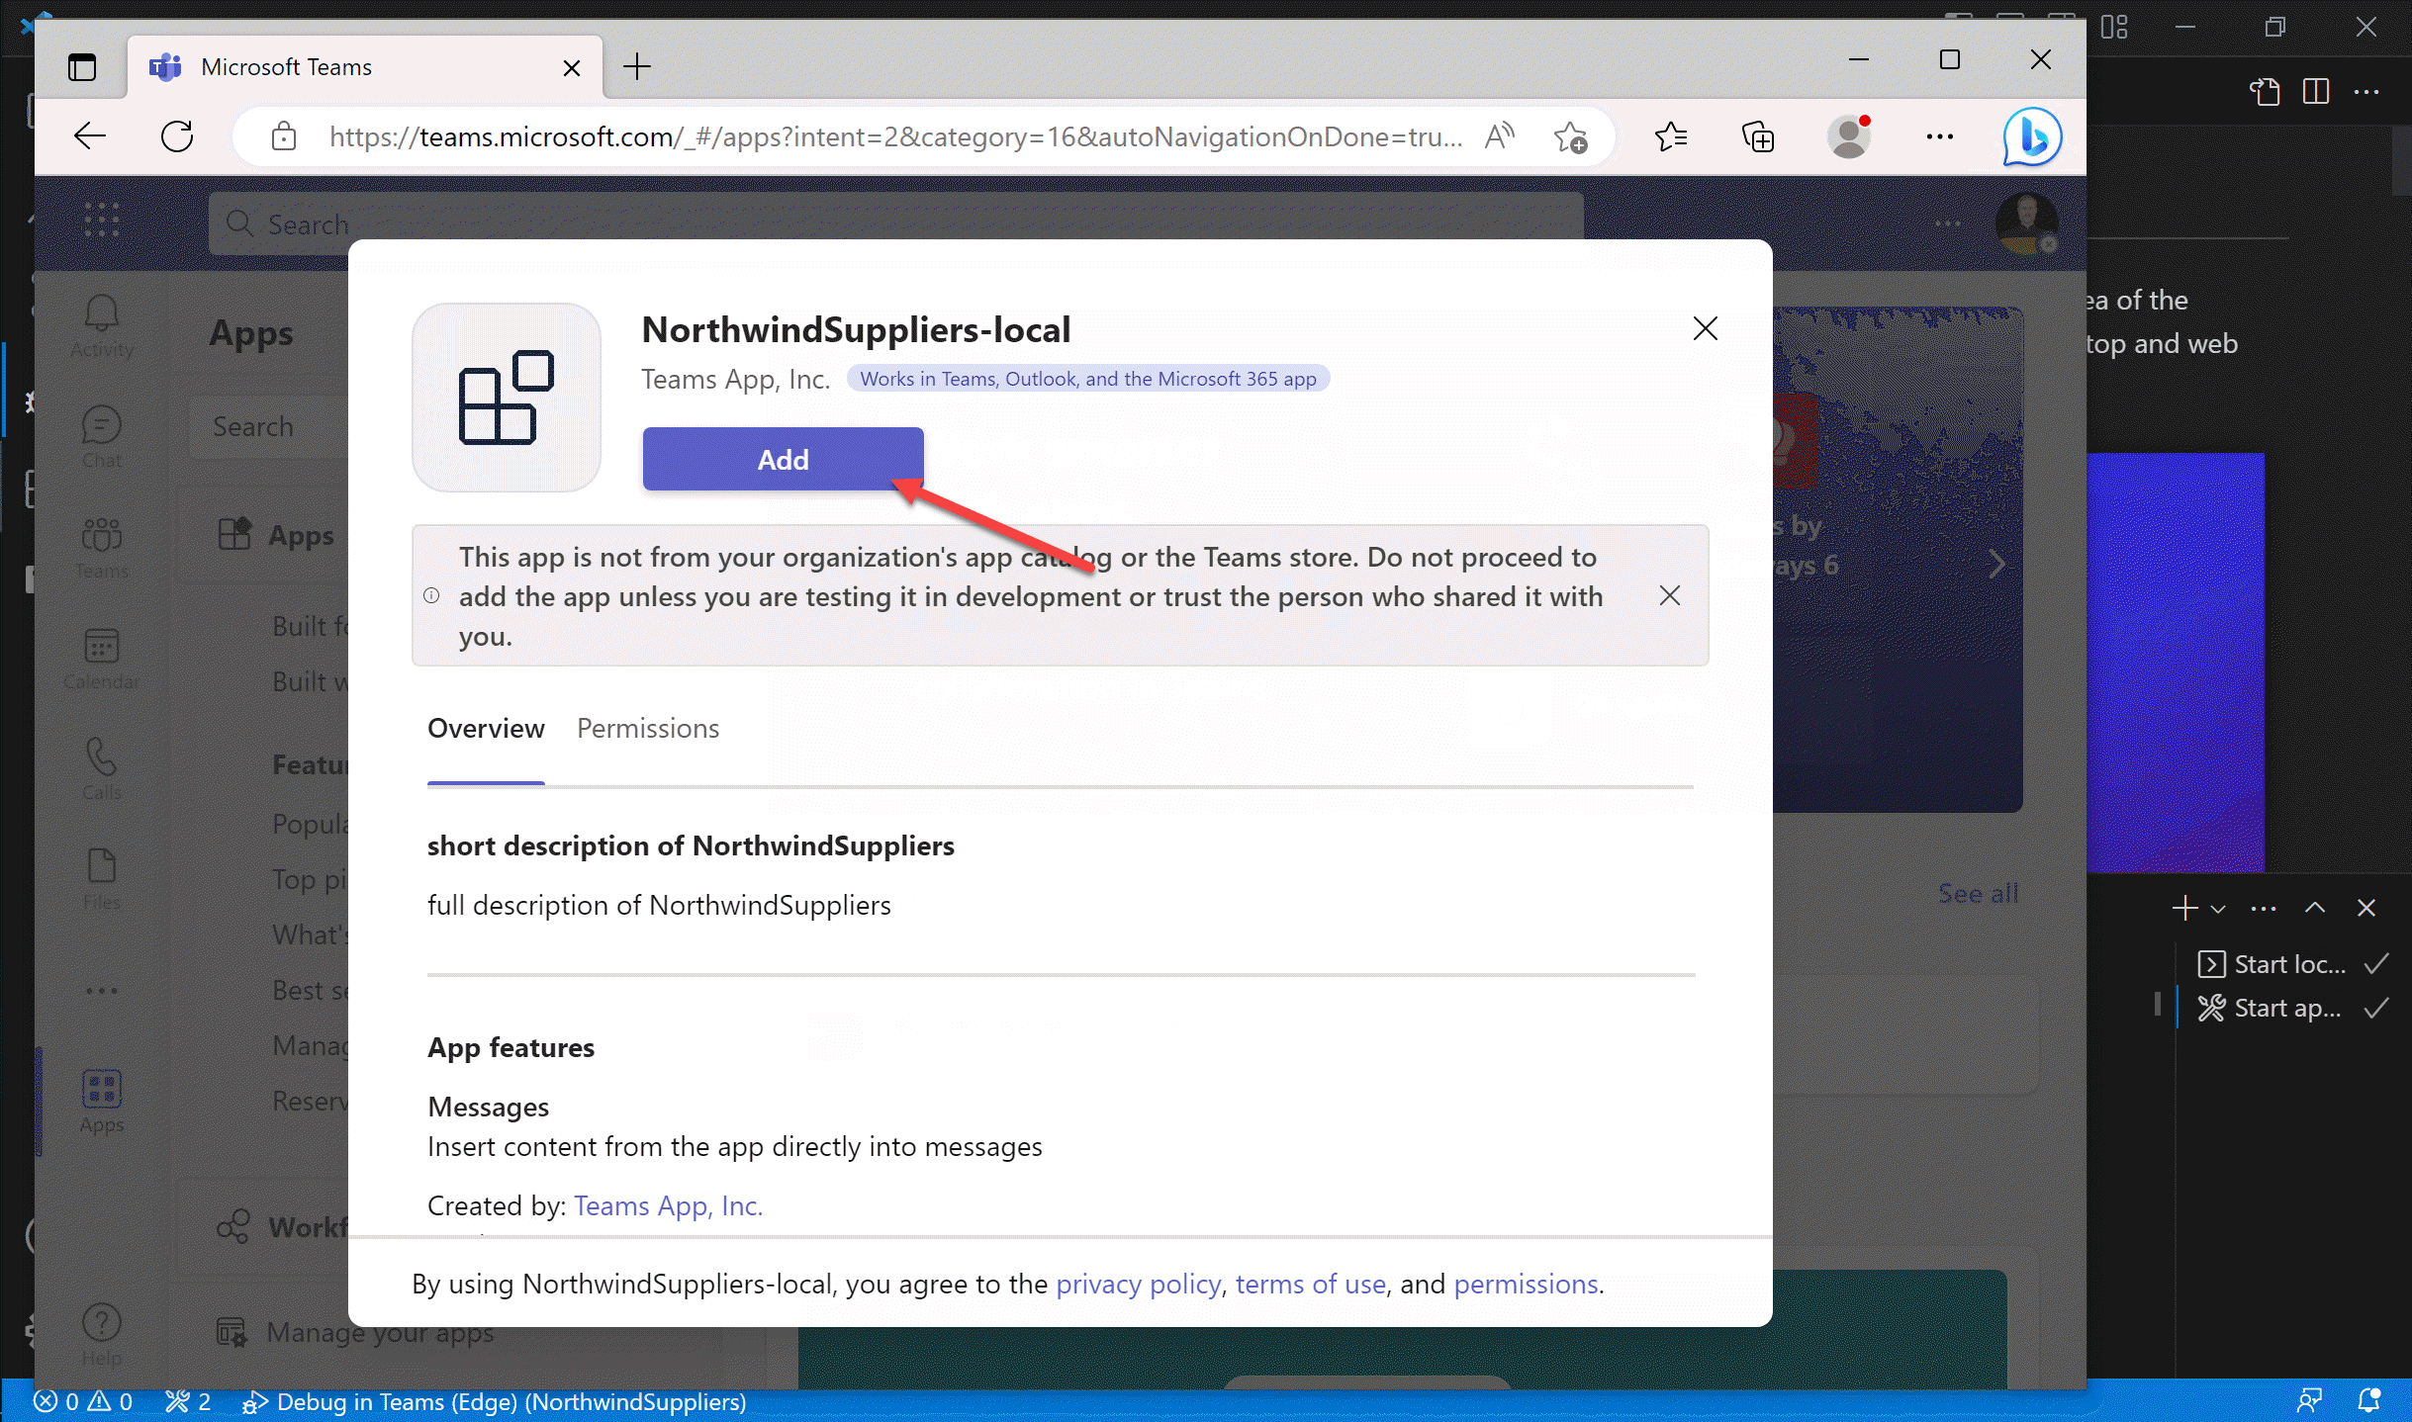Select the Microsoft Teams browser tab
This screenshot has height=1422, width=2412.
click(x=365, y=67)
